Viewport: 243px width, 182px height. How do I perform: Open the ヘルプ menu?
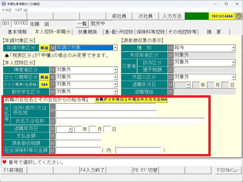(21, 10)
